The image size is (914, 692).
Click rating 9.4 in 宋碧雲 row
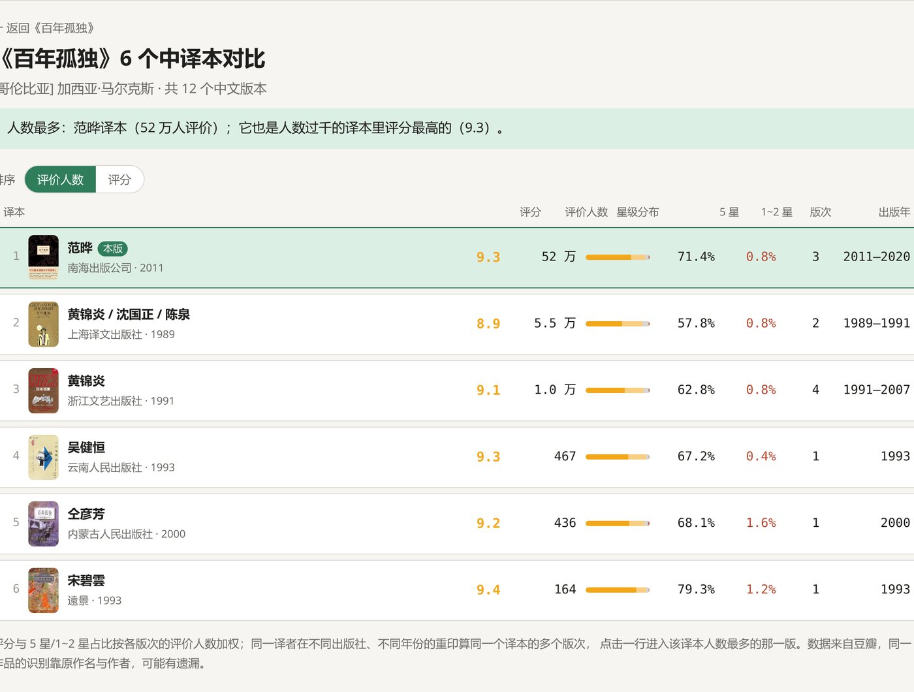pos(488,590)
